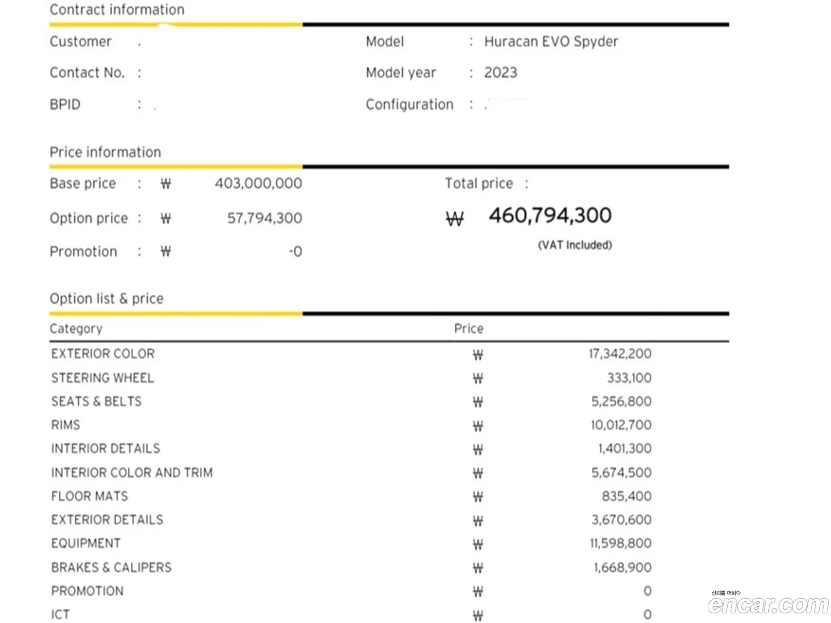This screenshot has width=831, height=623.
Task: Click the 'EQUIPMENT' row label
Action: (86, 544)
